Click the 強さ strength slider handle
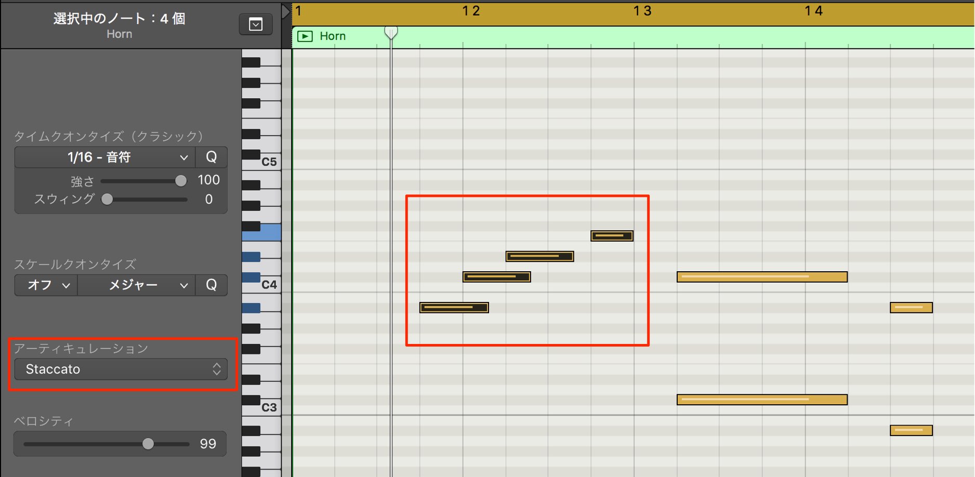The width and height of the screenshot is (975, 477). (180, 181)
